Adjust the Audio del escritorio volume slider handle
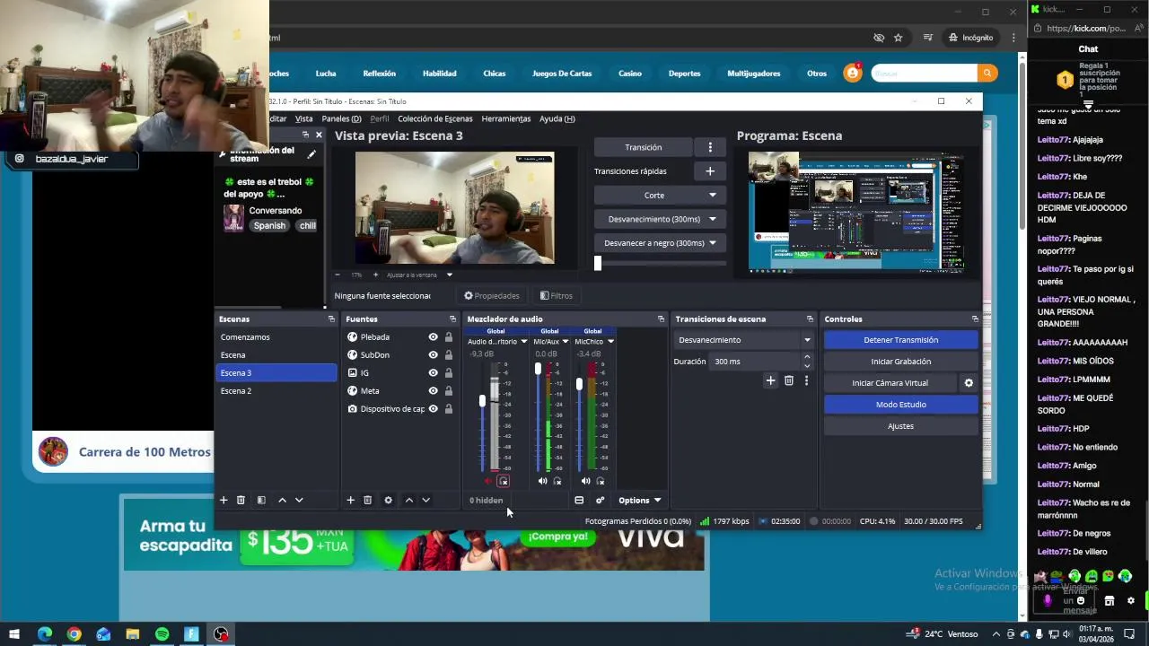This screenshot has height=646, width=1149. coord(482,400)
